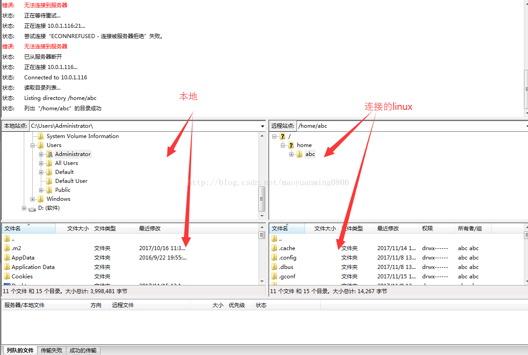The image size is (528, 355).
Task: Select remote abc directory in tree
Action: [310, 154]
